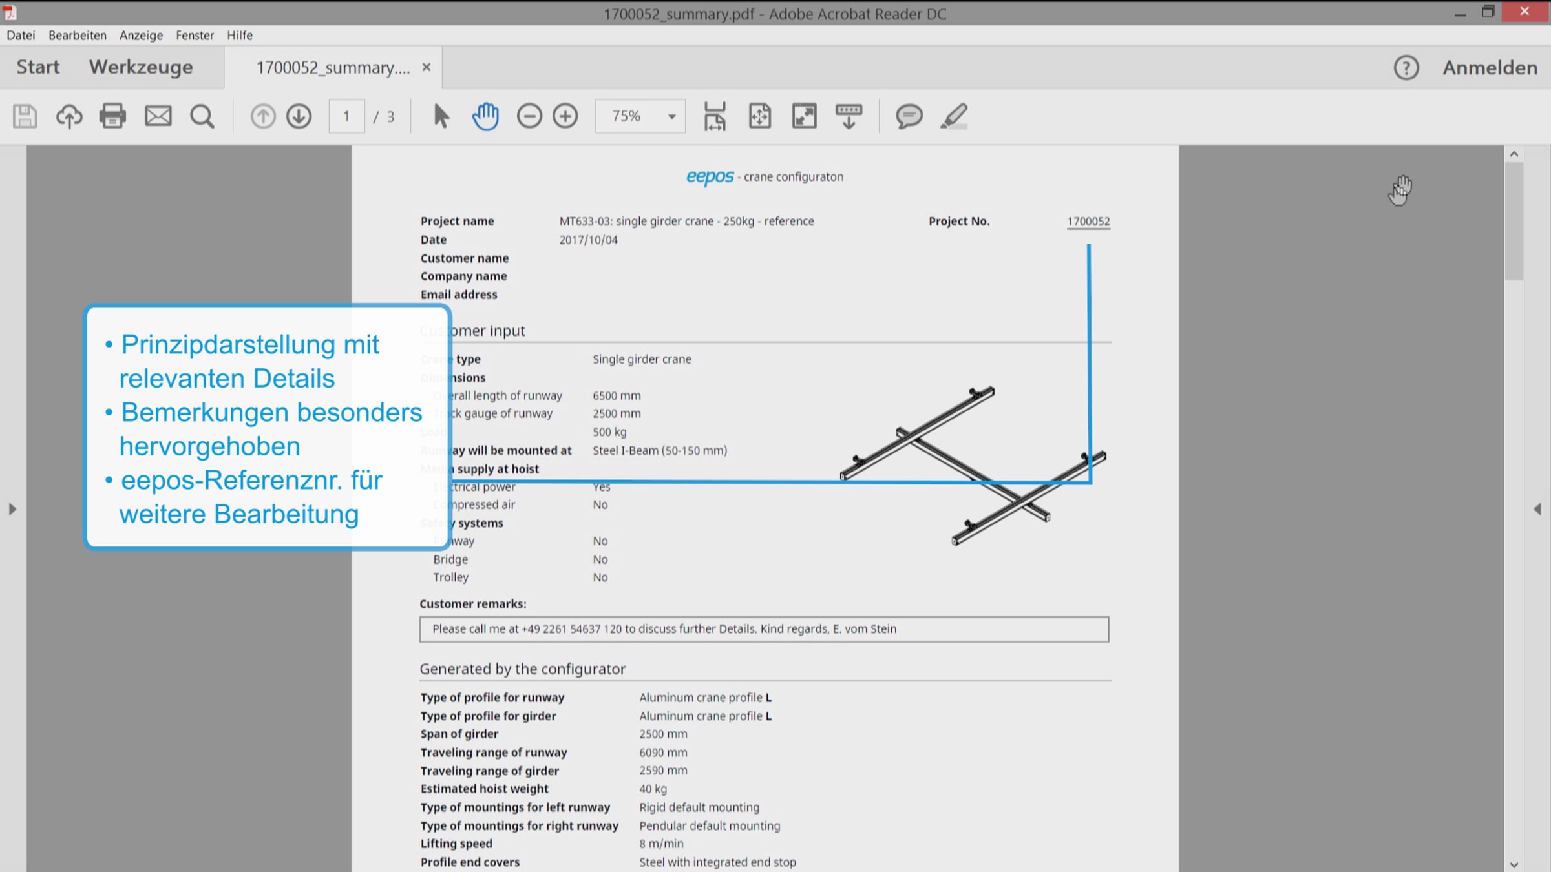Add a comment with speech bubble icon
1551x872 pixels.
coord(908,116)
